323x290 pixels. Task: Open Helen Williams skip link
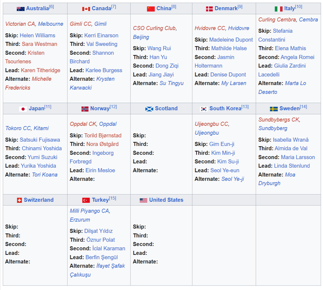click(38, 35)
